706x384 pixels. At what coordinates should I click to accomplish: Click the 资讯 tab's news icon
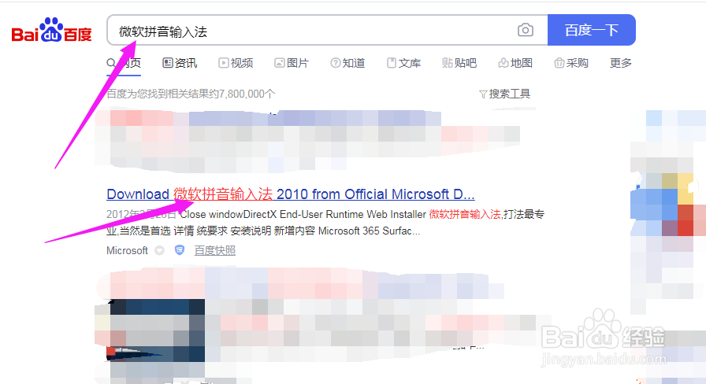click(168, 63)
